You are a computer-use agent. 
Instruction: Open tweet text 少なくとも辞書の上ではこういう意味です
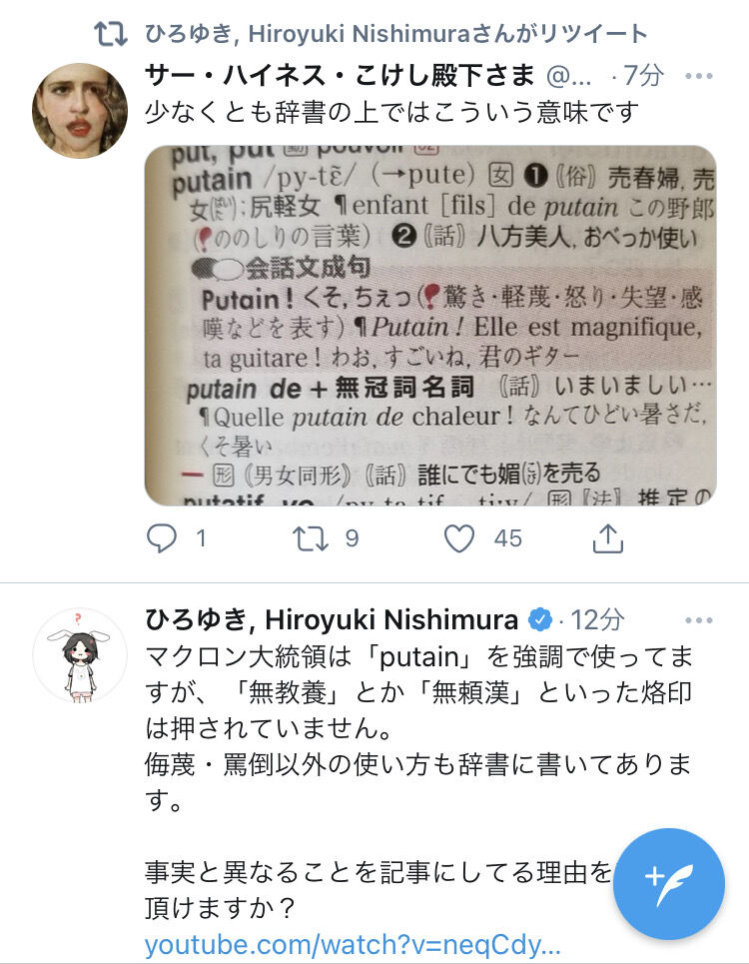pos(392,113)
